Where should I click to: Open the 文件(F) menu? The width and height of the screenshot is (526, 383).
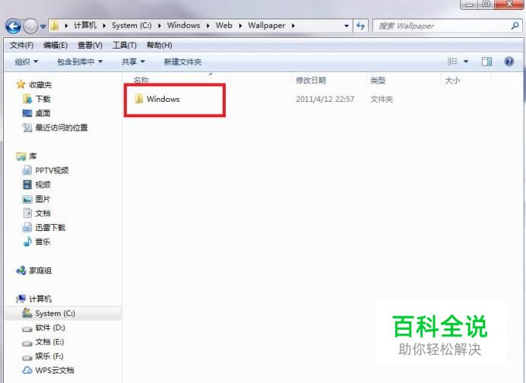pos(21,46)
